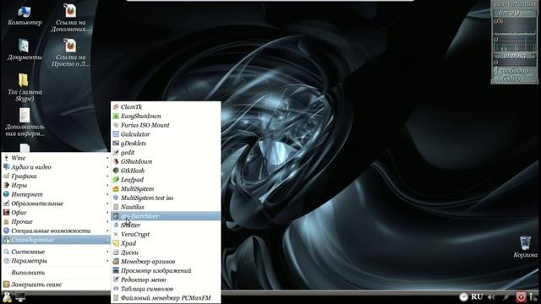Launch GtkHash checksum tool
The image size is (541, 304).
coord(166,171)
